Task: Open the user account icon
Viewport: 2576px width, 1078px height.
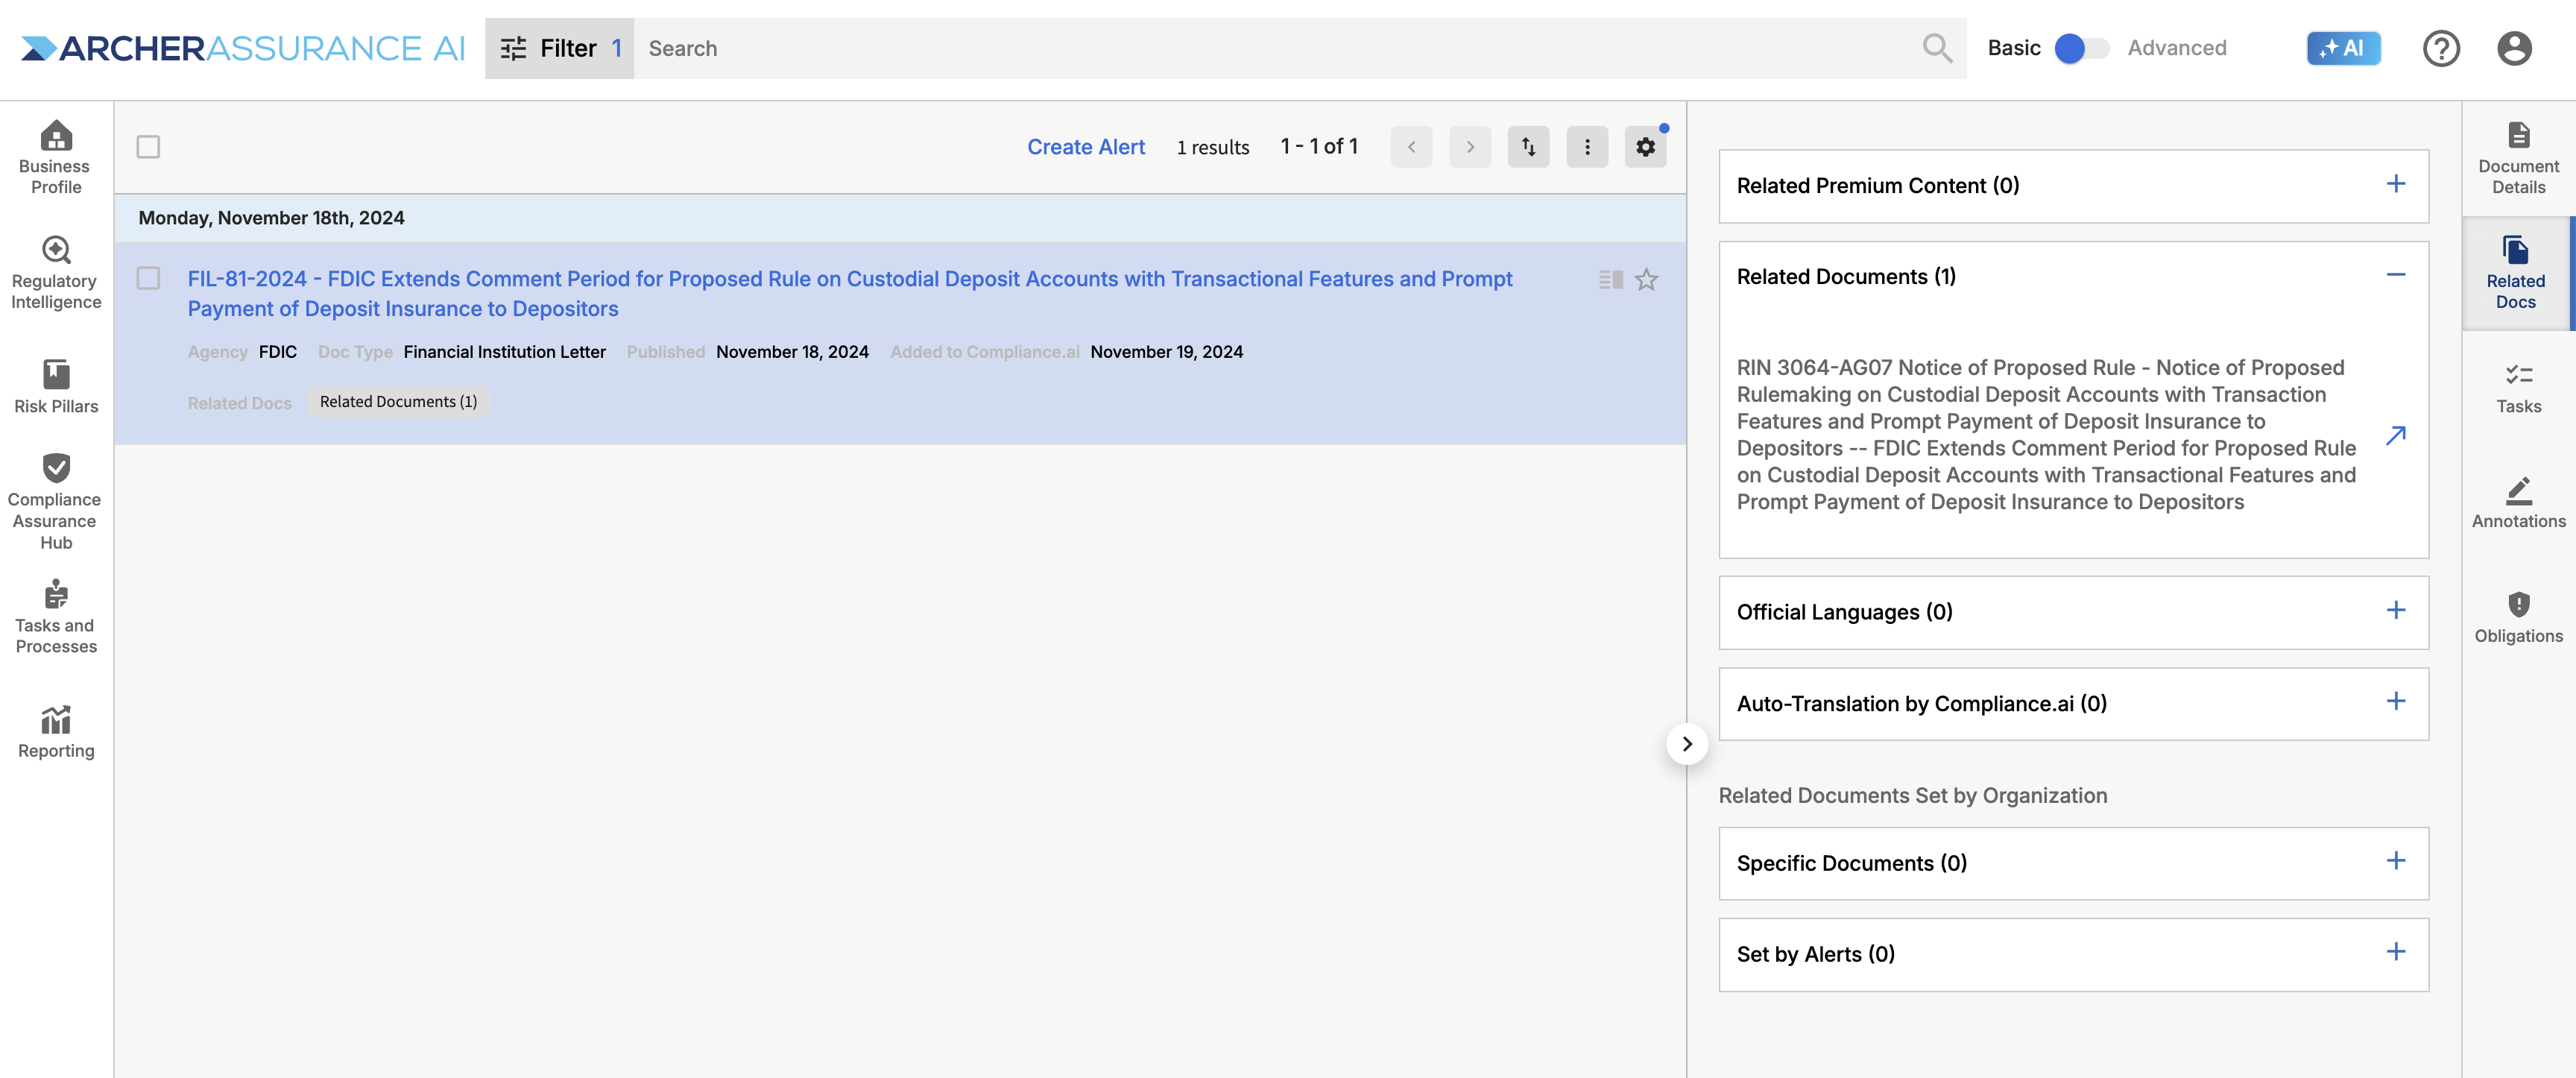Action: tap(2513, 48)
